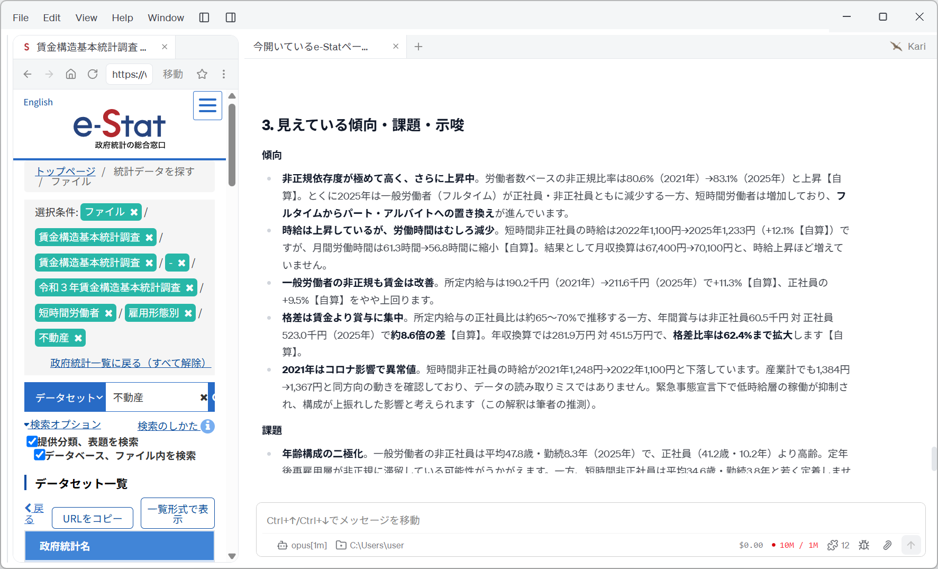Reload the e-Stat page
The image size is (938, 569).
point(93,74)
